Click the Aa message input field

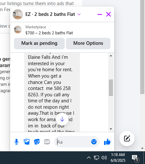tap(73, 142)
